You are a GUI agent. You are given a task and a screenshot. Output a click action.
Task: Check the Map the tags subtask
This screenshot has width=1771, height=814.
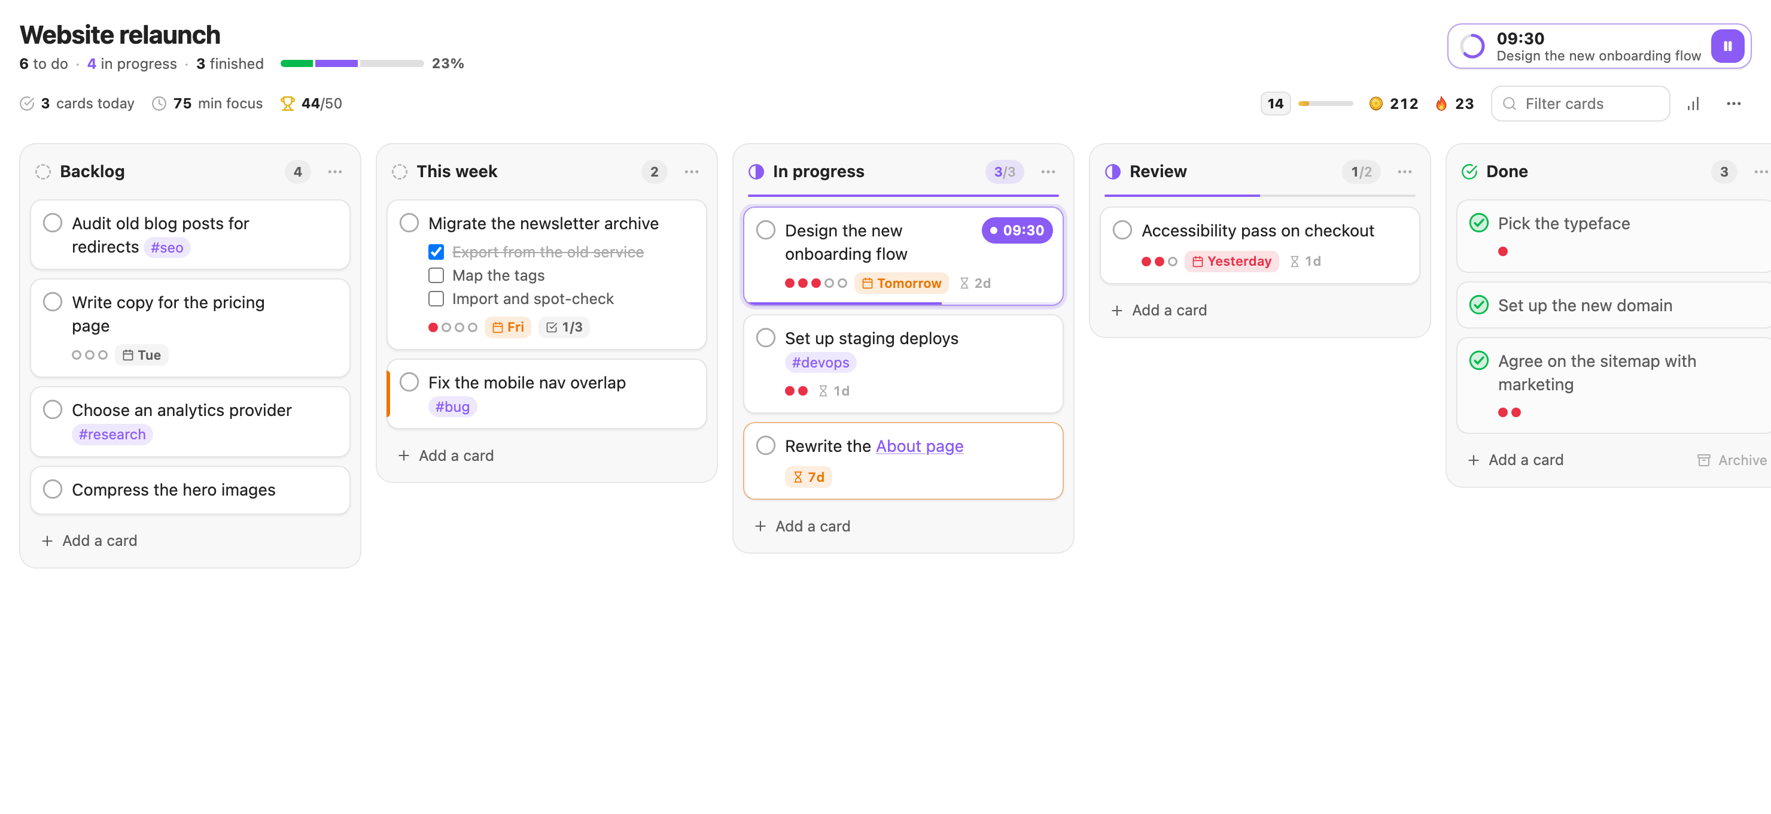(436, 276)
